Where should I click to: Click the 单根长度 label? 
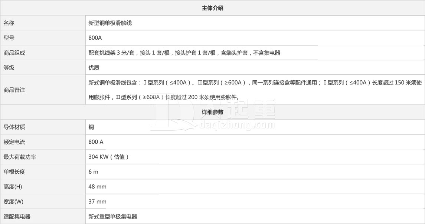click(14, 171)
